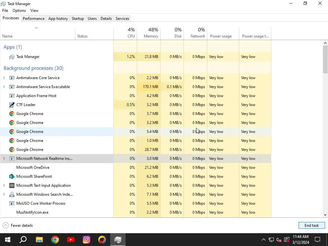Click the End task button
Viewport: 328px width, 246px height.
coord(312,225)
